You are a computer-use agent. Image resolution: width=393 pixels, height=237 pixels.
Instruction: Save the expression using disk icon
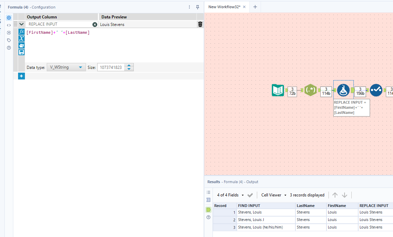click(21, 52)
